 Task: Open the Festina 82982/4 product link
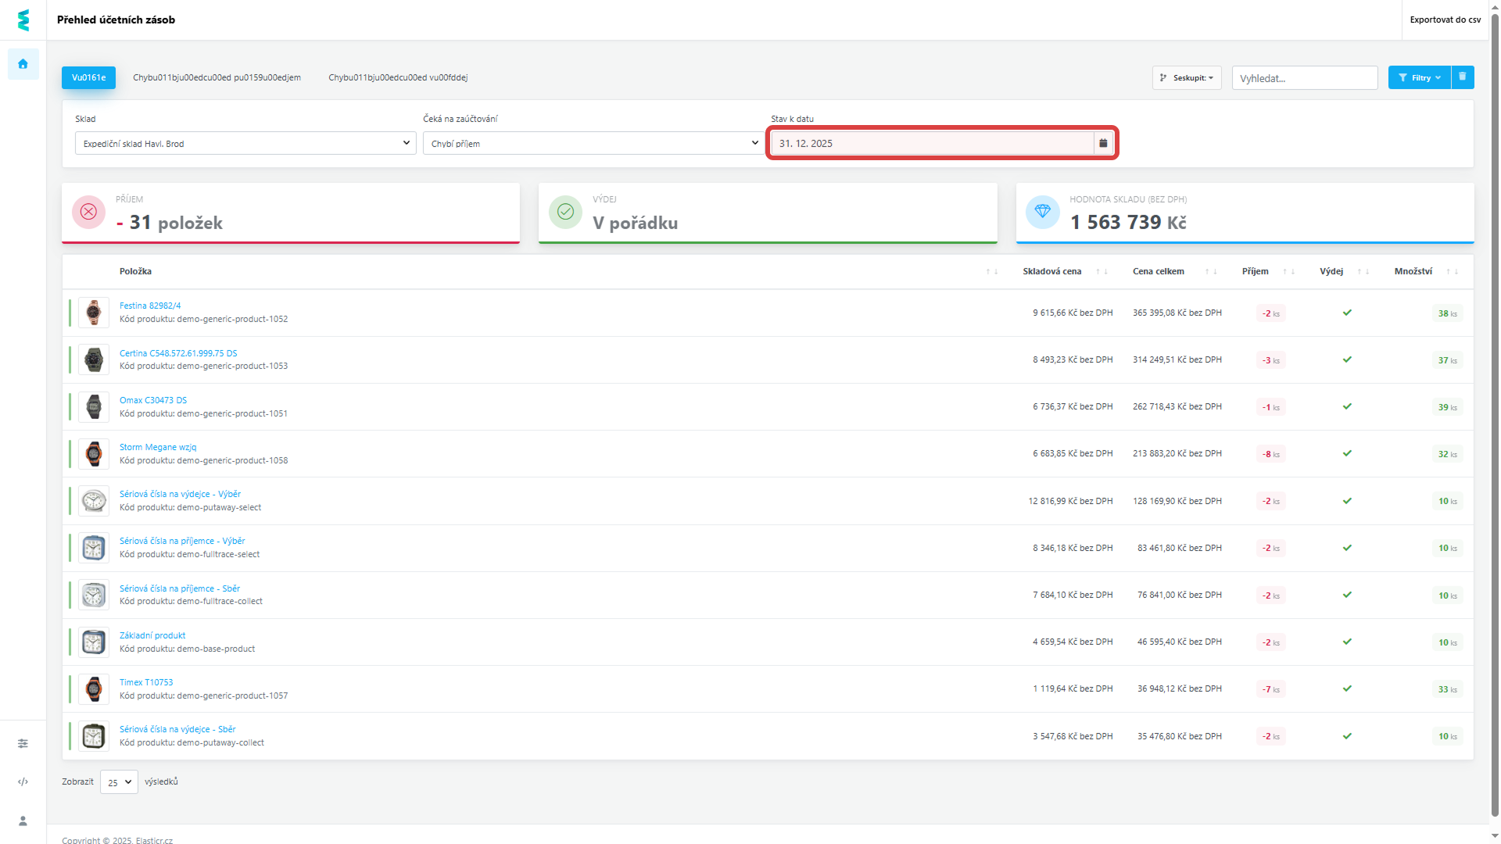tap(150, 306)
